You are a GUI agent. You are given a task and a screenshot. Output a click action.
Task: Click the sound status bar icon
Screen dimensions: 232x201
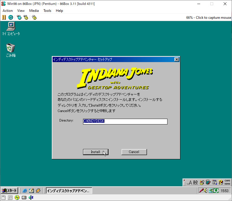31,198
